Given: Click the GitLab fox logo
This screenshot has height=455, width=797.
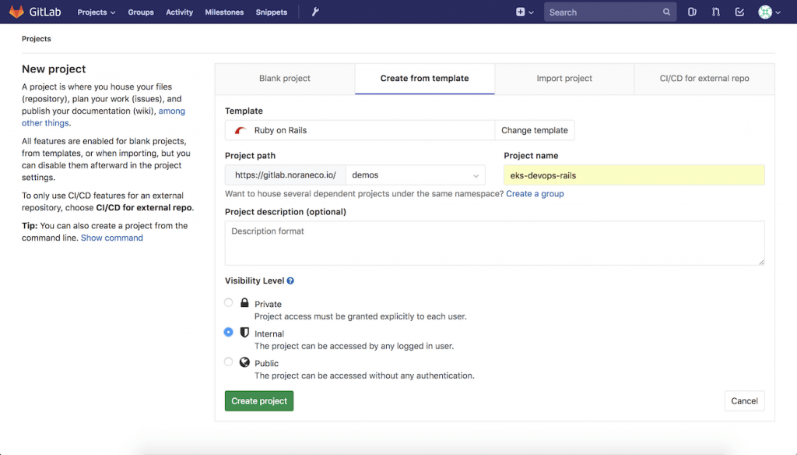Looking at the screenshot, I should 16,12.
